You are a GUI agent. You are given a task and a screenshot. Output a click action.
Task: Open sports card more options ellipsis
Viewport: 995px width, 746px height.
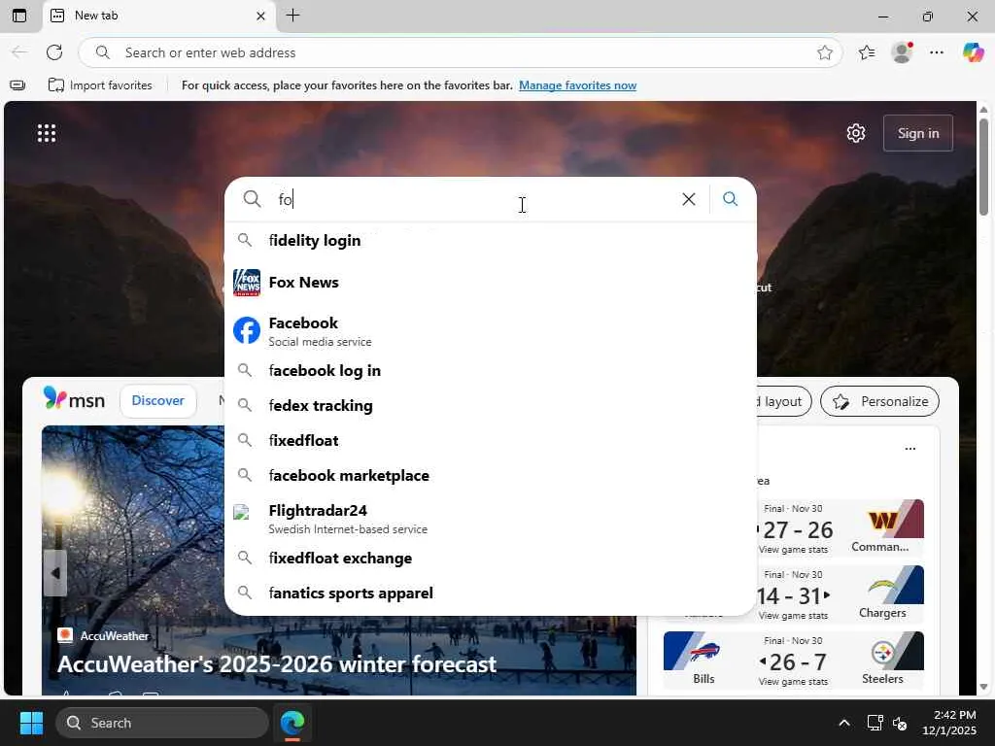909,449
